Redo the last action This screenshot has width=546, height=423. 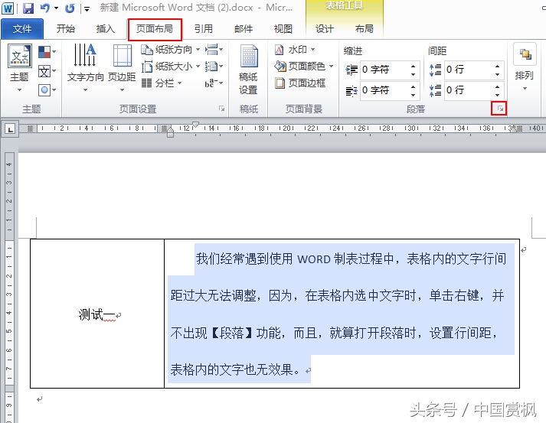pyautogui.click(x=70, y=8)
